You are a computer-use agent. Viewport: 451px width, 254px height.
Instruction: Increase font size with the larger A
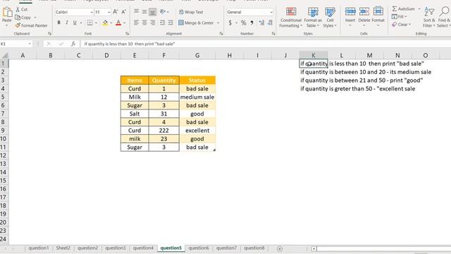[x=115, y=12]
